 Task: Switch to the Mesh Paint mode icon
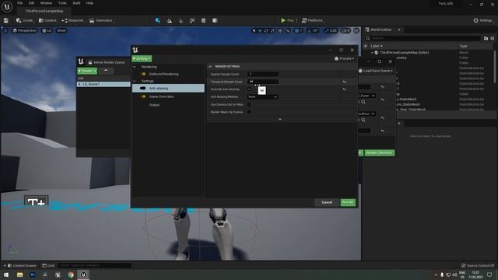pyautogui.click(x=192, y=21)
